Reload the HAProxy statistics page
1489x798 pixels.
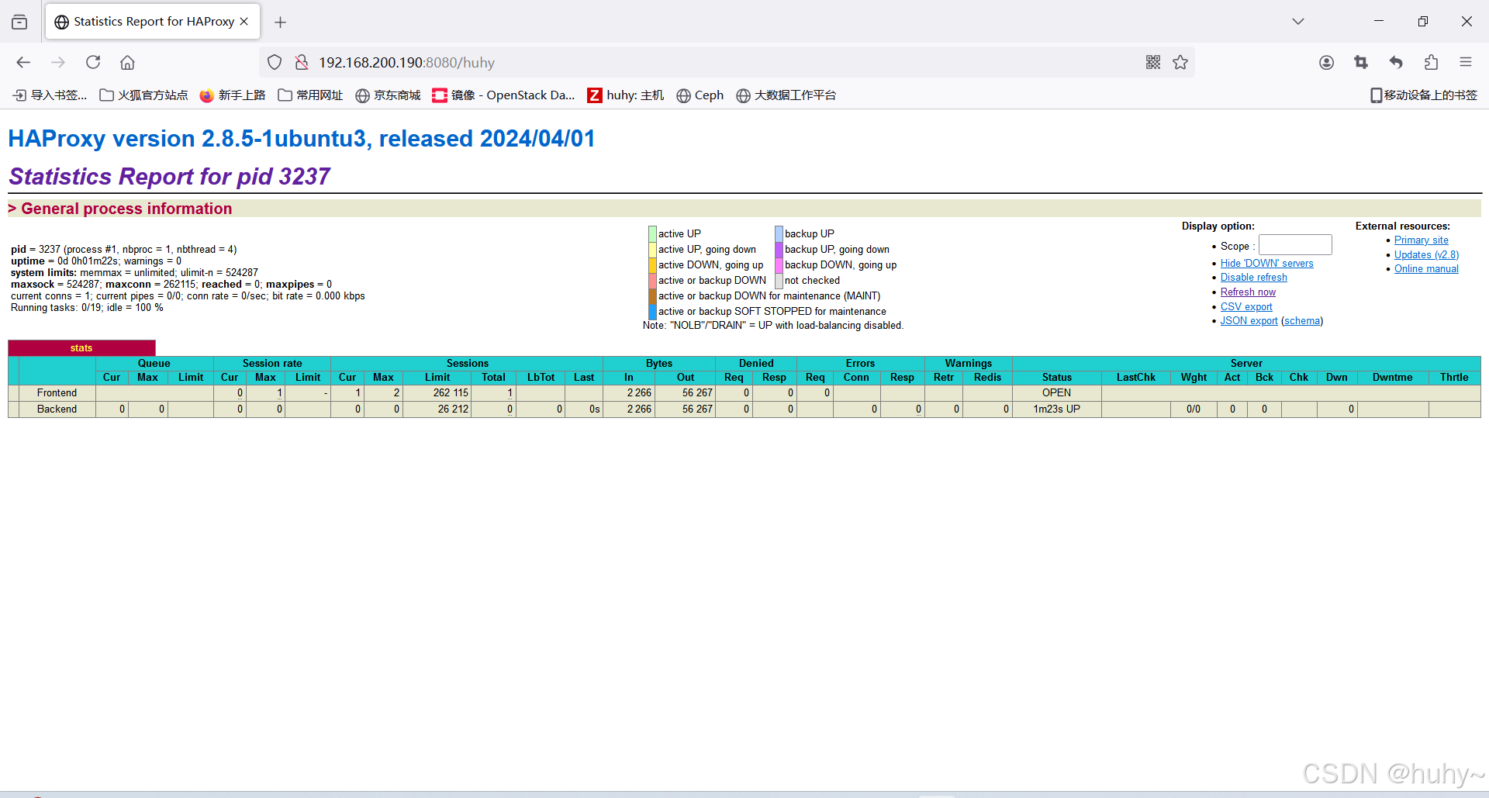coord(93,62)
